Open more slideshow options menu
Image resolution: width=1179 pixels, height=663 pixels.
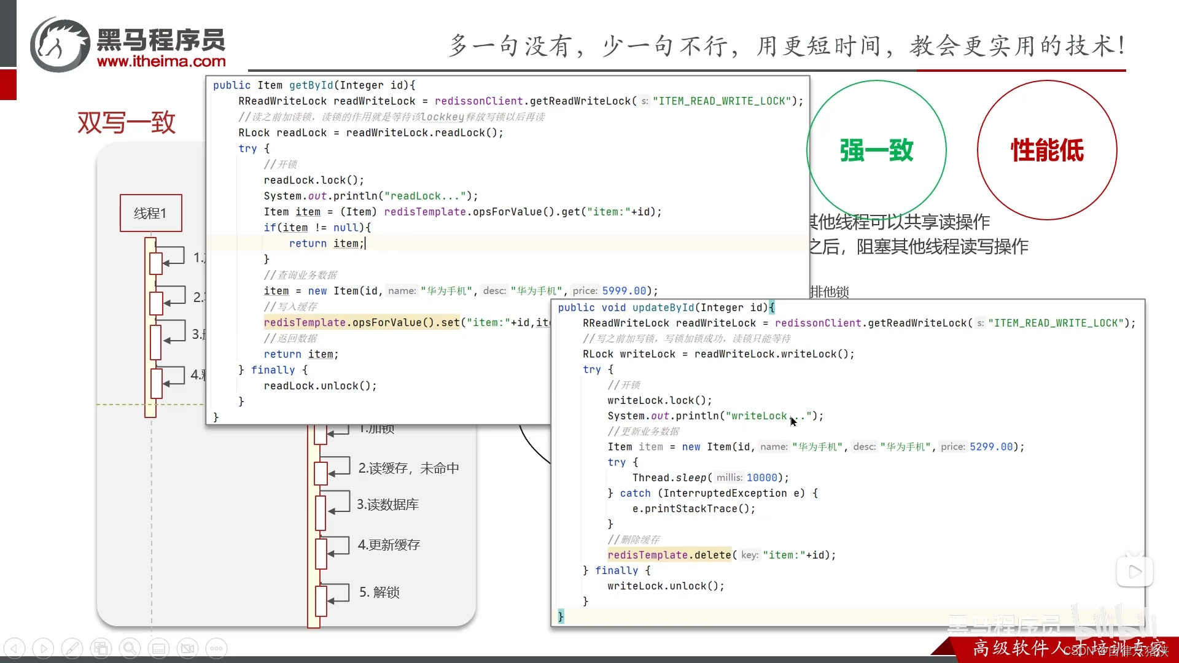click(x=216, y=648)
